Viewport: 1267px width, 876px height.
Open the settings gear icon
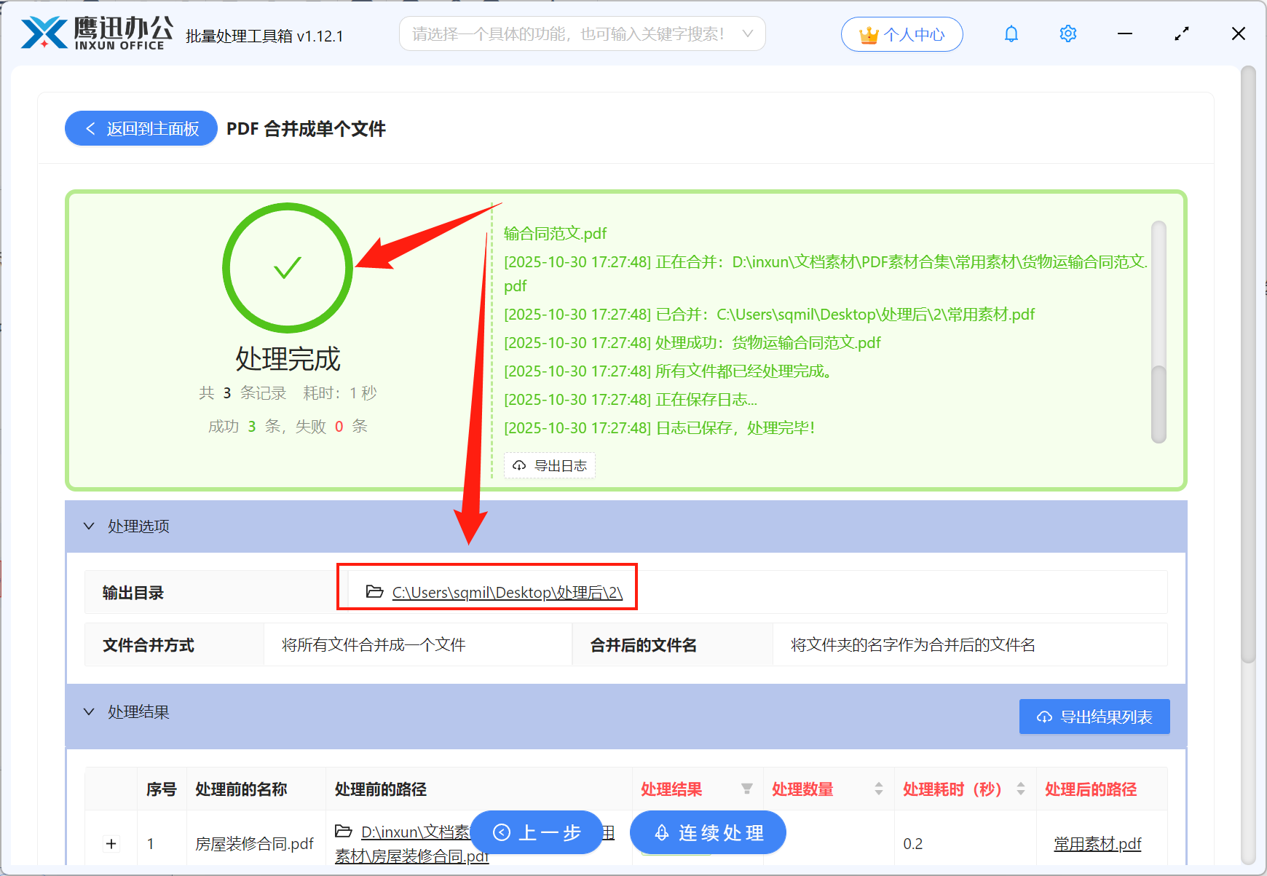tap(1067, 33)
